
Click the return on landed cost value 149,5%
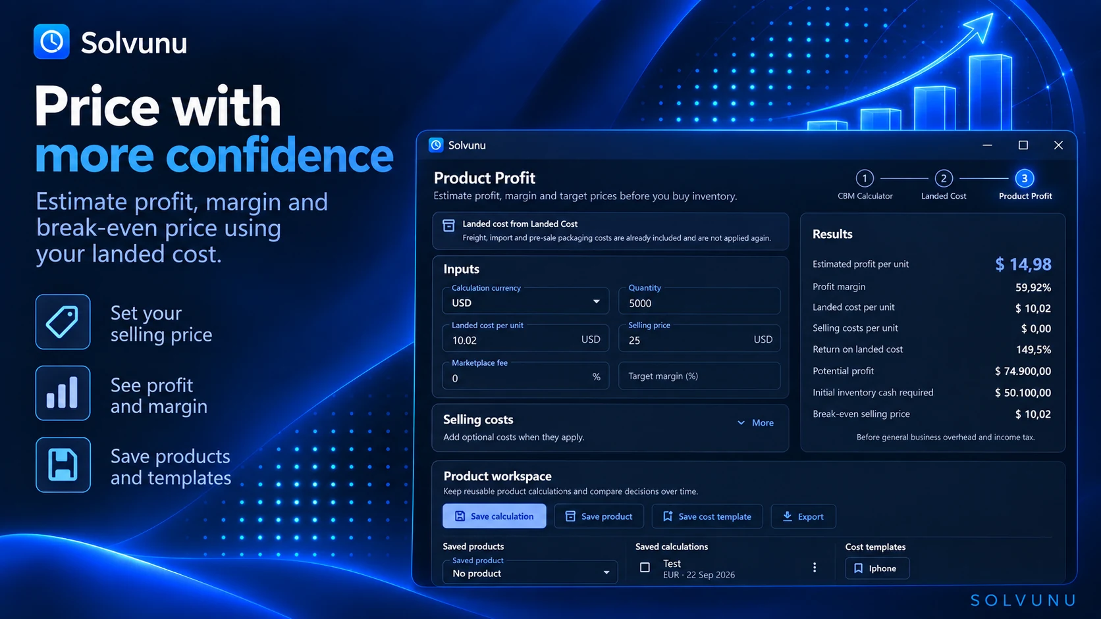[1034, 350]
